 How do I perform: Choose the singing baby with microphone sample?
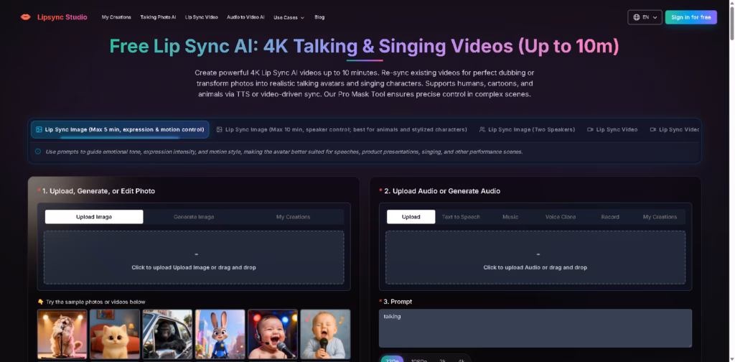point(325,334)
